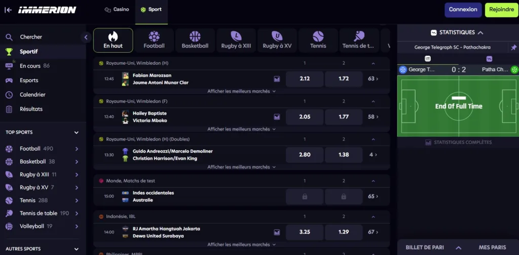Show best markets under Andreozzi doubles match
Image resolution: width=519 pixels, height=255 pixels.
point(242,167)
